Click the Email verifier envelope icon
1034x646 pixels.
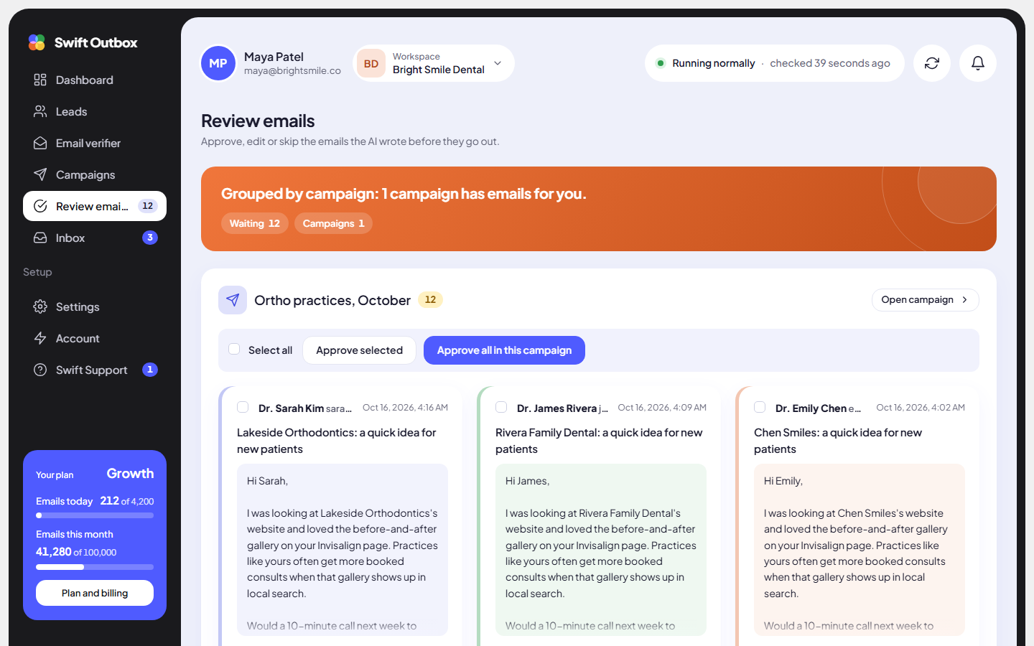40,143
